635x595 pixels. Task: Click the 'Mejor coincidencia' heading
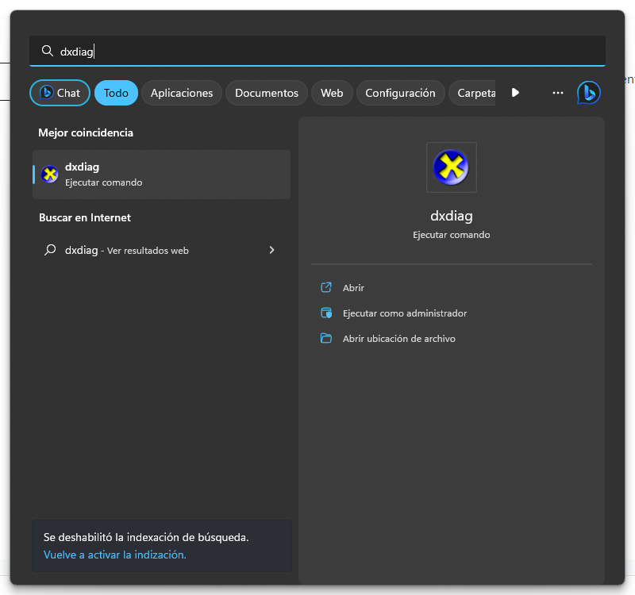[x=86, y=132]
